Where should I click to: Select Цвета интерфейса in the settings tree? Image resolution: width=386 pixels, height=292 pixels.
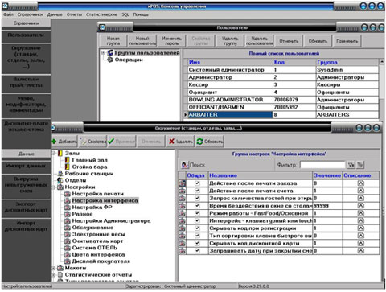[98, 254]
